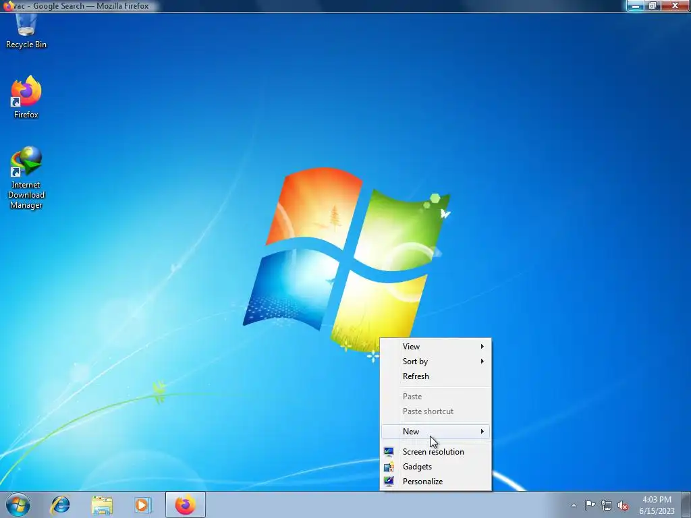Image resolution: width=691 pixels, height=518 pixels.
Task: Click the Show Desktop strip in the taskbar corner
Action: pos(686,505)
